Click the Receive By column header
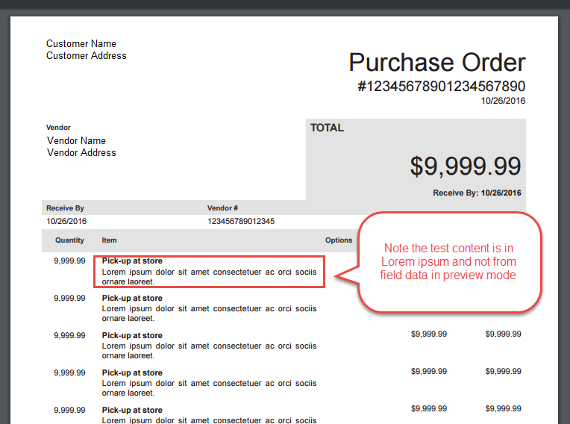This screenshot has width=570, height=424. [65, 208]
